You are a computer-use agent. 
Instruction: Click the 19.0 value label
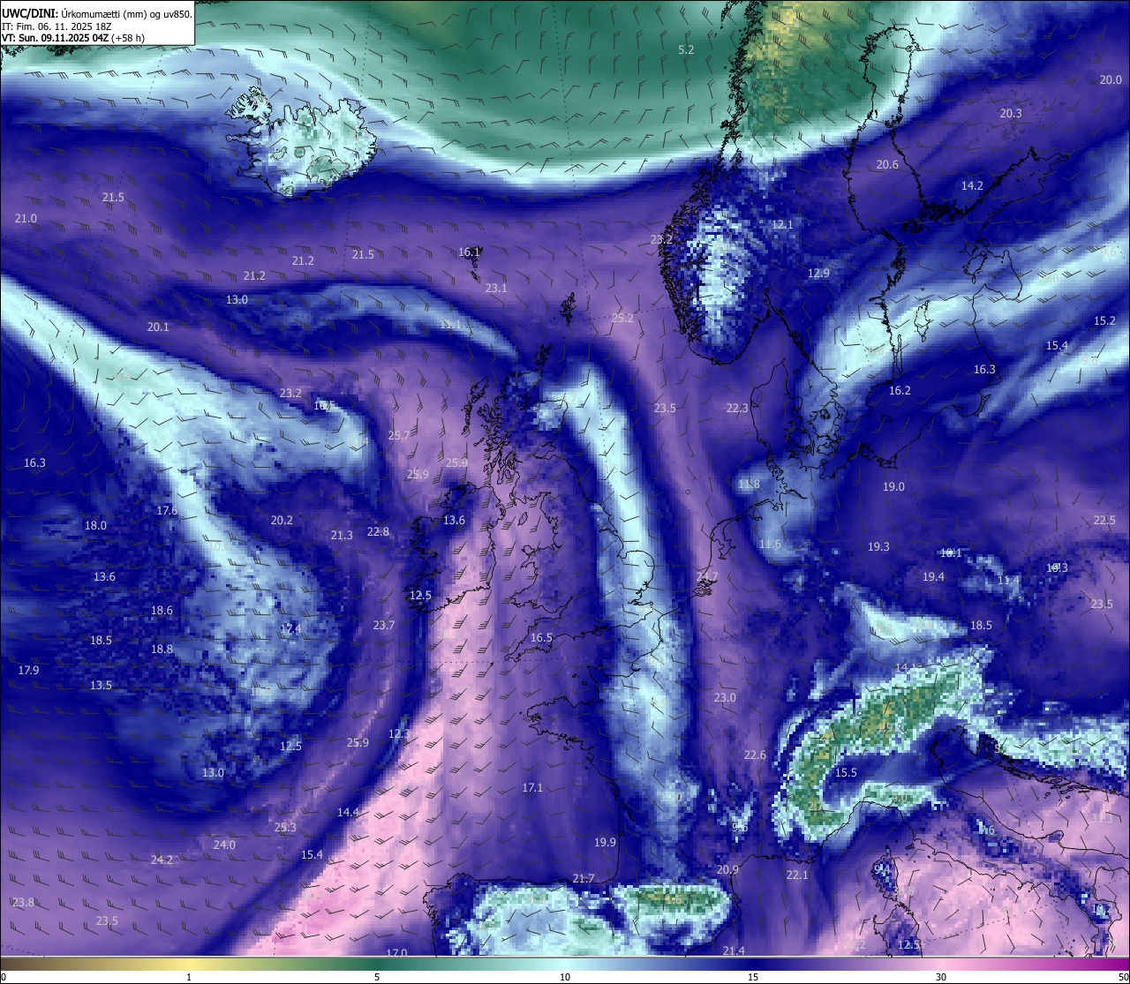pyautogui.click(x=893, y=487)
